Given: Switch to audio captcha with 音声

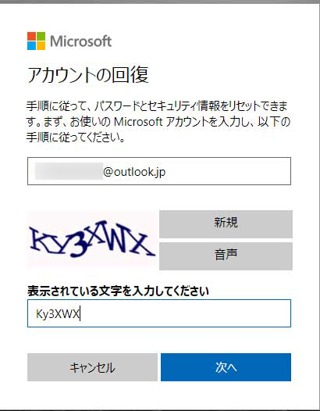Looking at the screenshot, I should tap(226, 256).
